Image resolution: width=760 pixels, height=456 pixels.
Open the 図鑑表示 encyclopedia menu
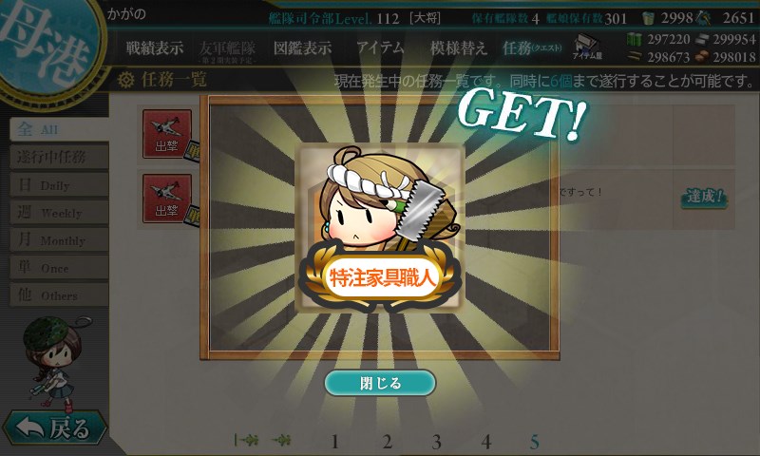[302, 47]
